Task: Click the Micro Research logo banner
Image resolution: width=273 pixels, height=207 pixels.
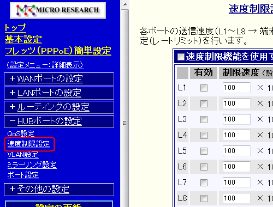Action: click(x=58, y=10)
